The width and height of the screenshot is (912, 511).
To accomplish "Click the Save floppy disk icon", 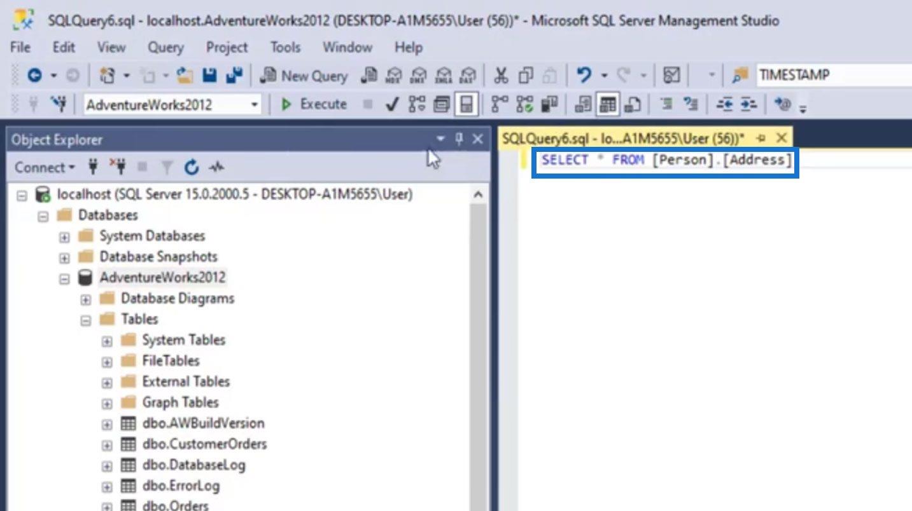I will (209, 76).
